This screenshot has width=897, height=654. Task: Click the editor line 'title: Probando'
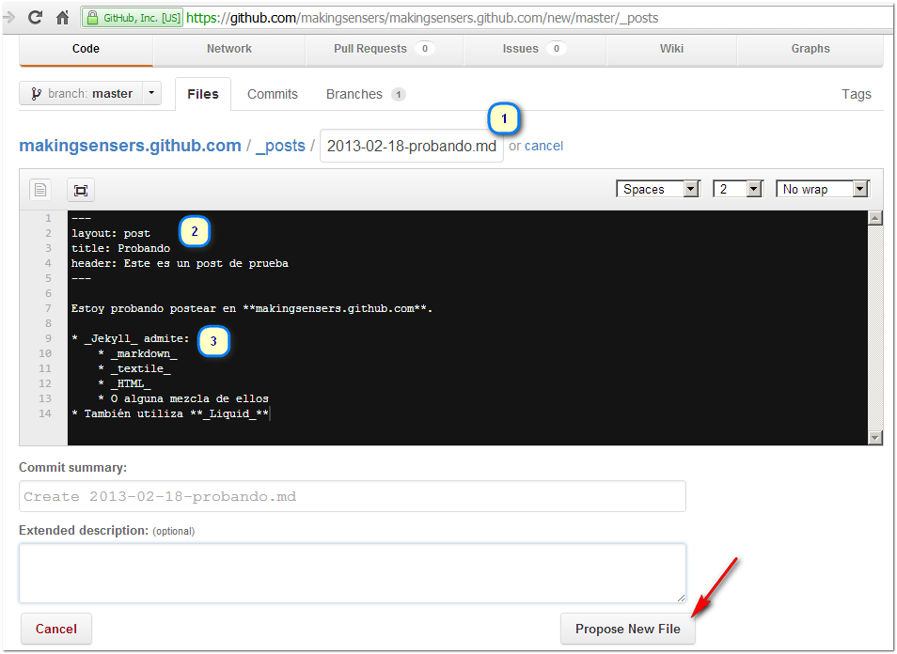click(120, 248)
